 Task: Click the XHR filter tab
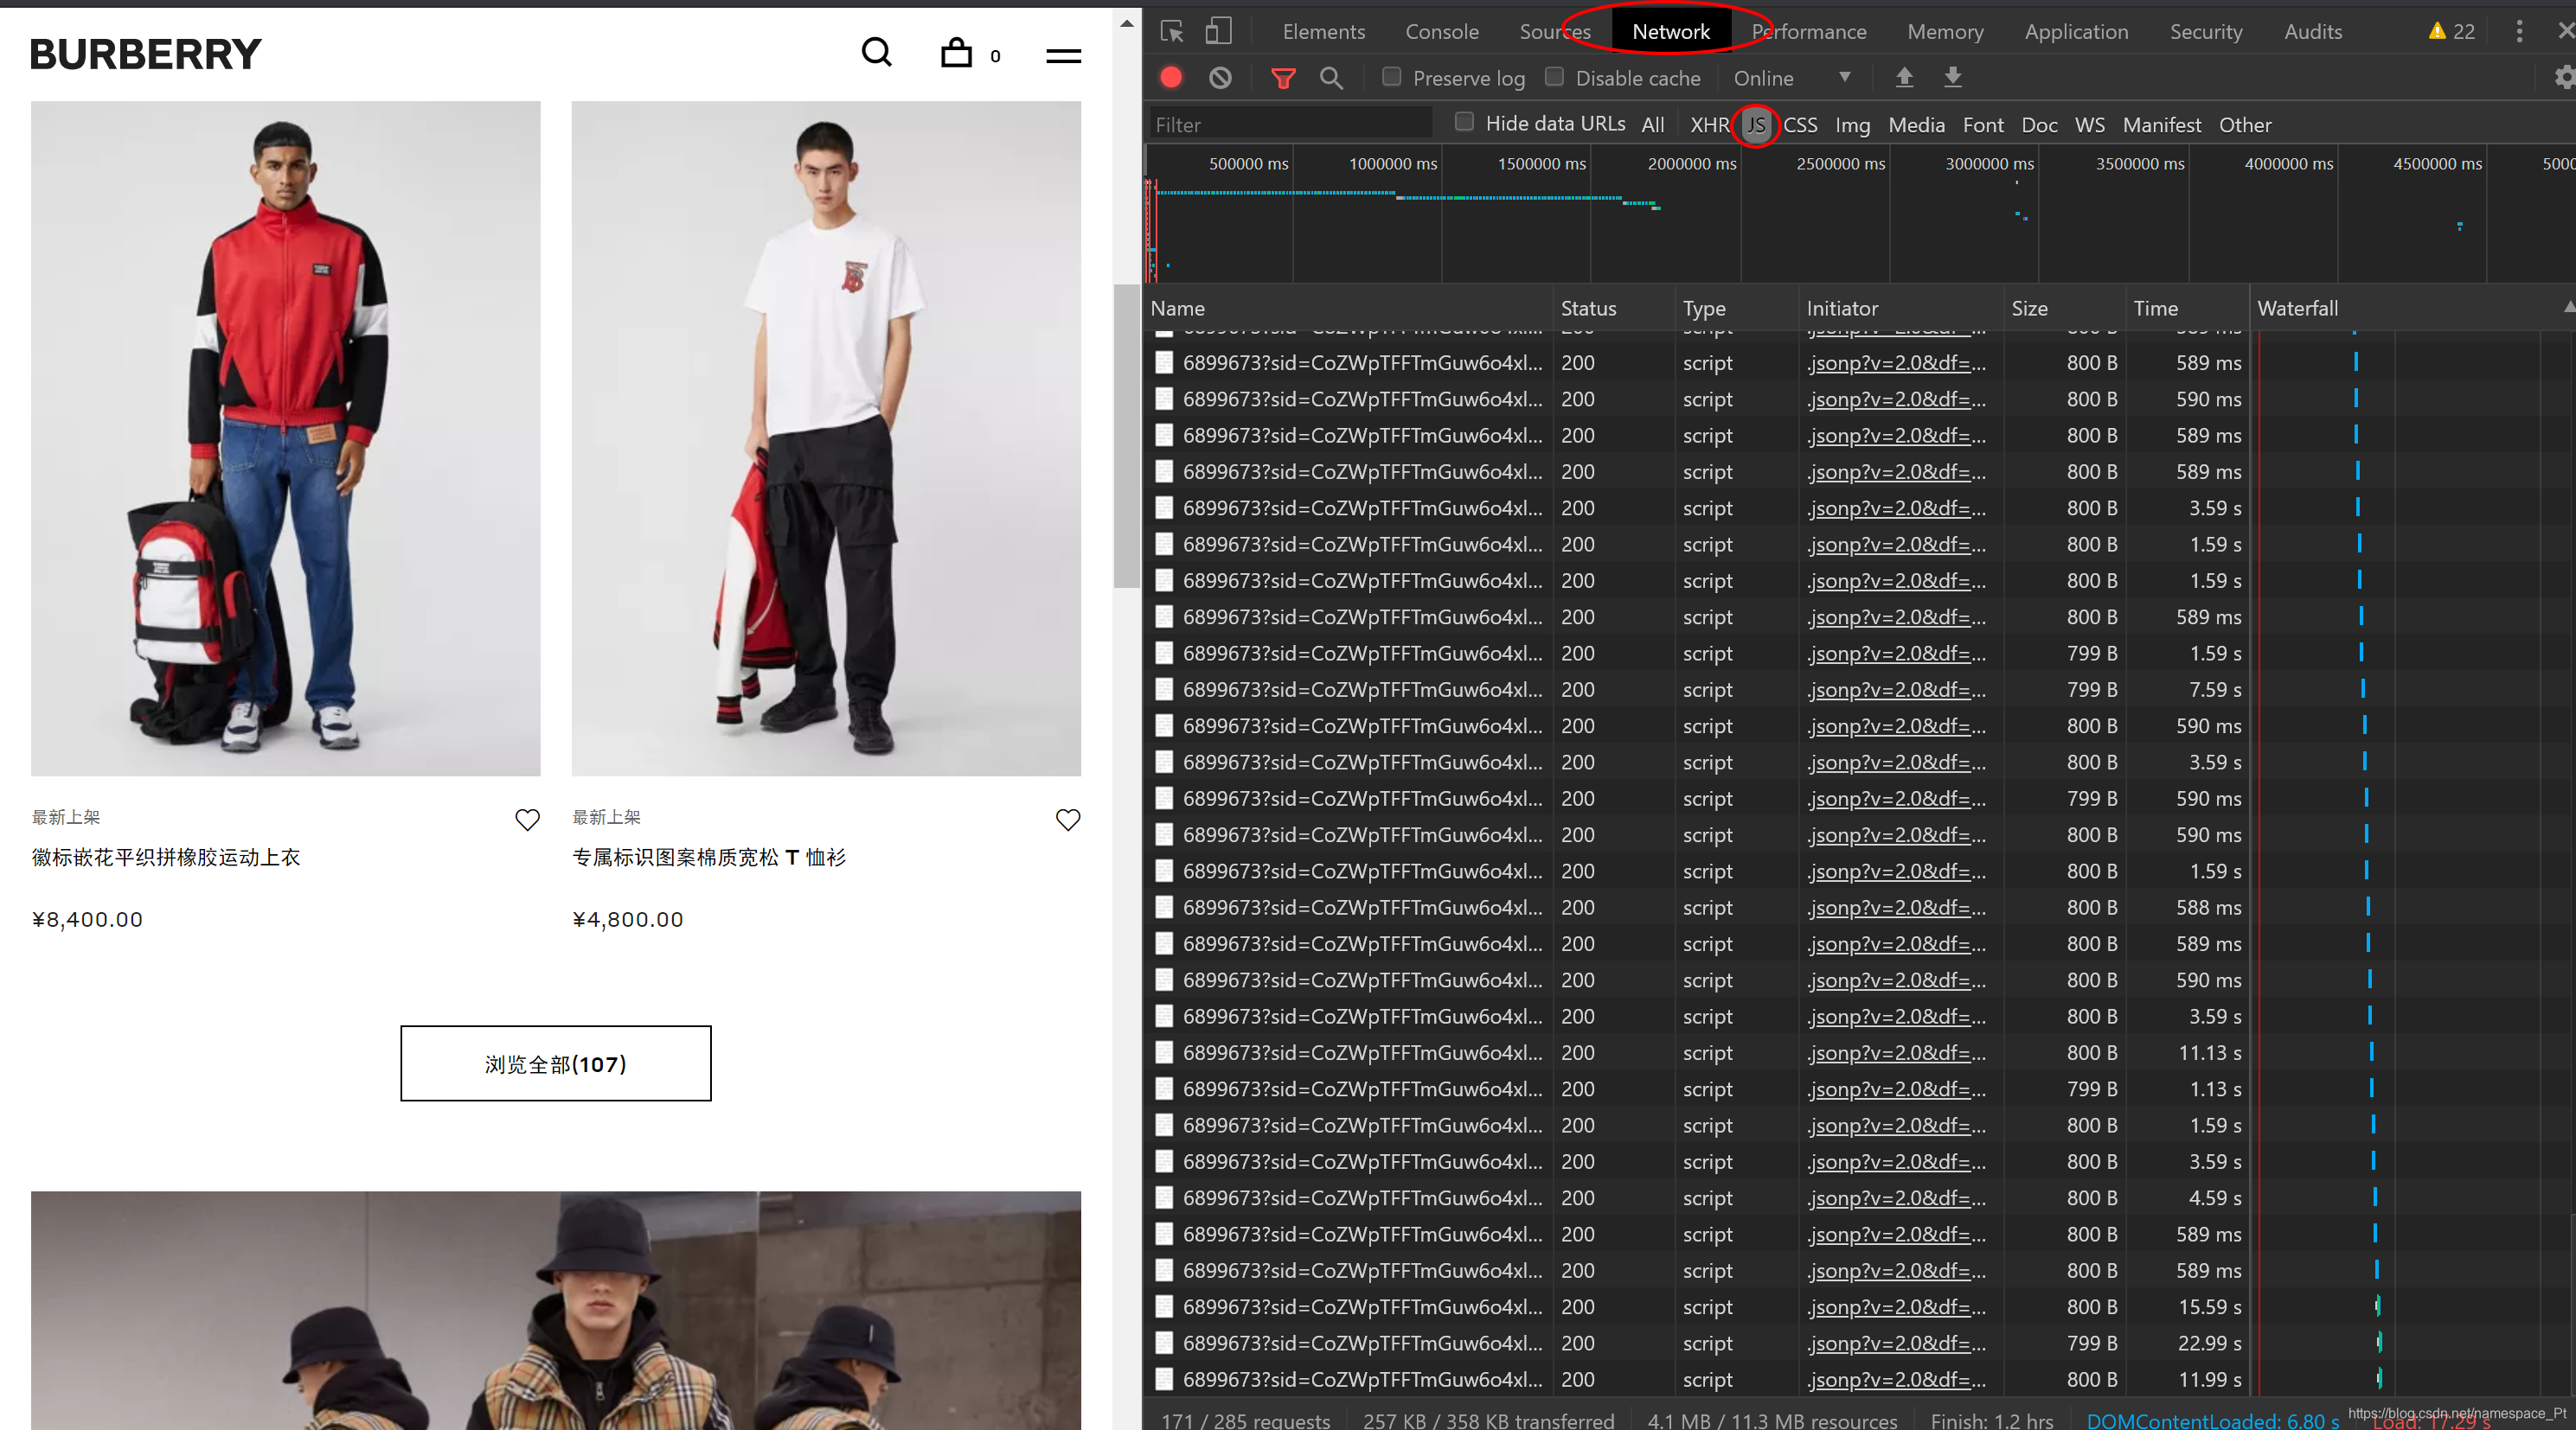point(1708,124)
